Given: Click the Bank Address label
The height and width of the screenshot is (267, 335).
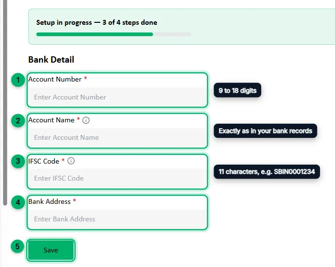Looking at the screenshot, I should (50, 201).
